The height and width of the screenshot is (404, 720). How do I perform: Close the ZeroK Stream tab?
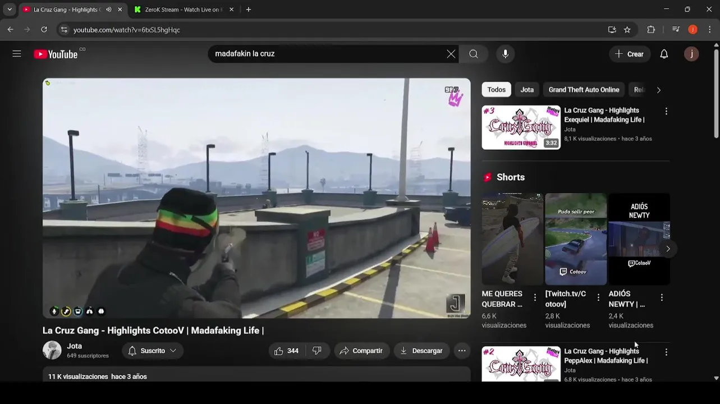(231, 10)
